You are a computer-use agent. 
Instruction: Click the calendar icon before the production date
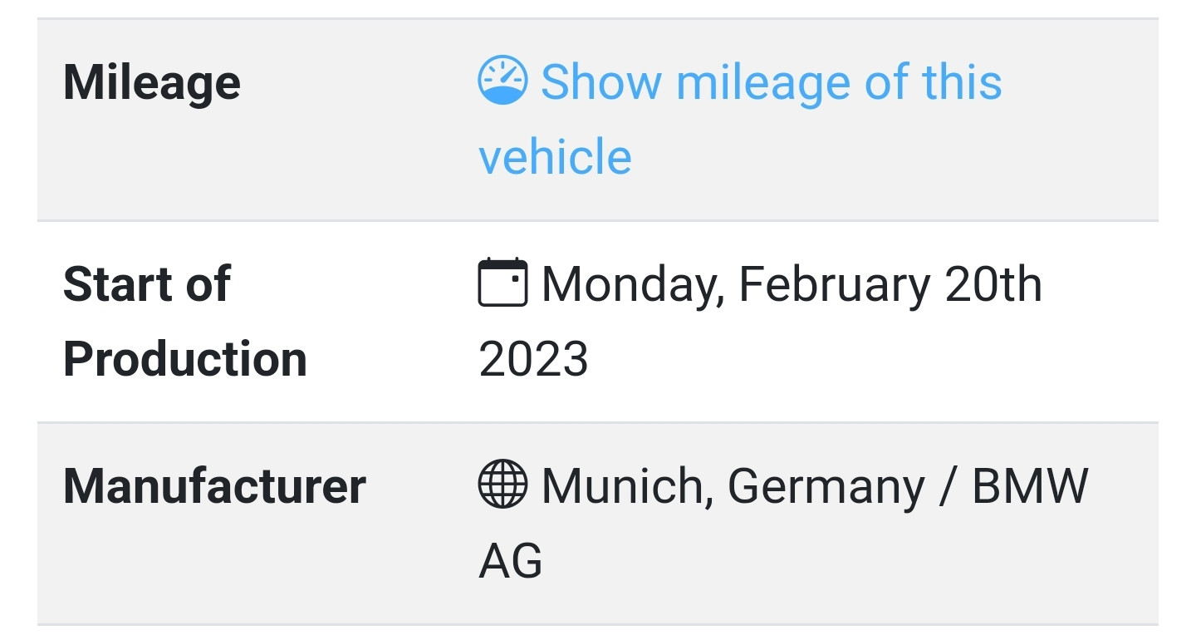502,283
